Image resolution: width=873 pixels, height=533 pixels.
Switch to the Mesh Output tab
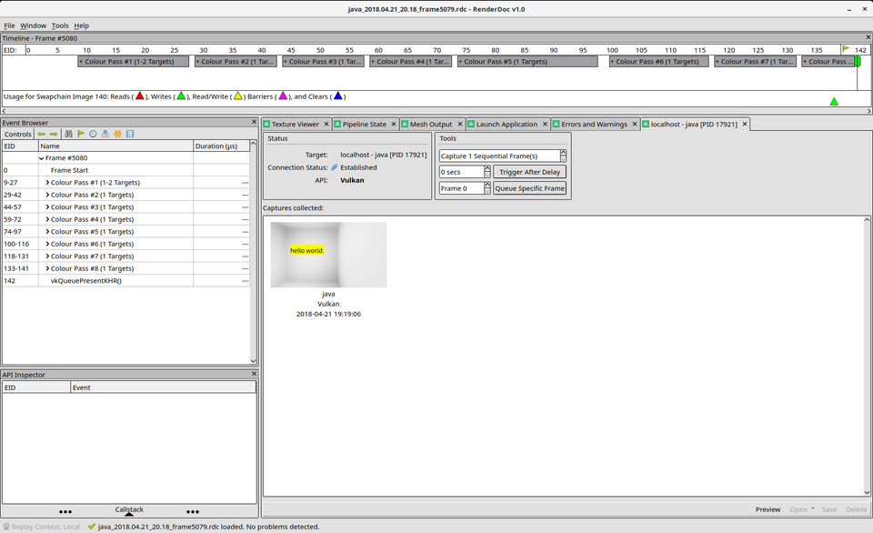coord(431,125)
